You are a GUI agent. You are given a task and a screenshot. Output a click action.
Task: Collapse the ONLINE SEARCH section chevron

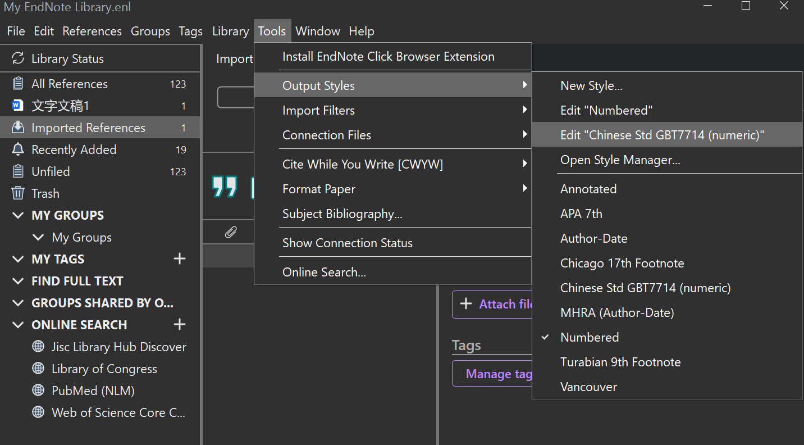[19, 325]
